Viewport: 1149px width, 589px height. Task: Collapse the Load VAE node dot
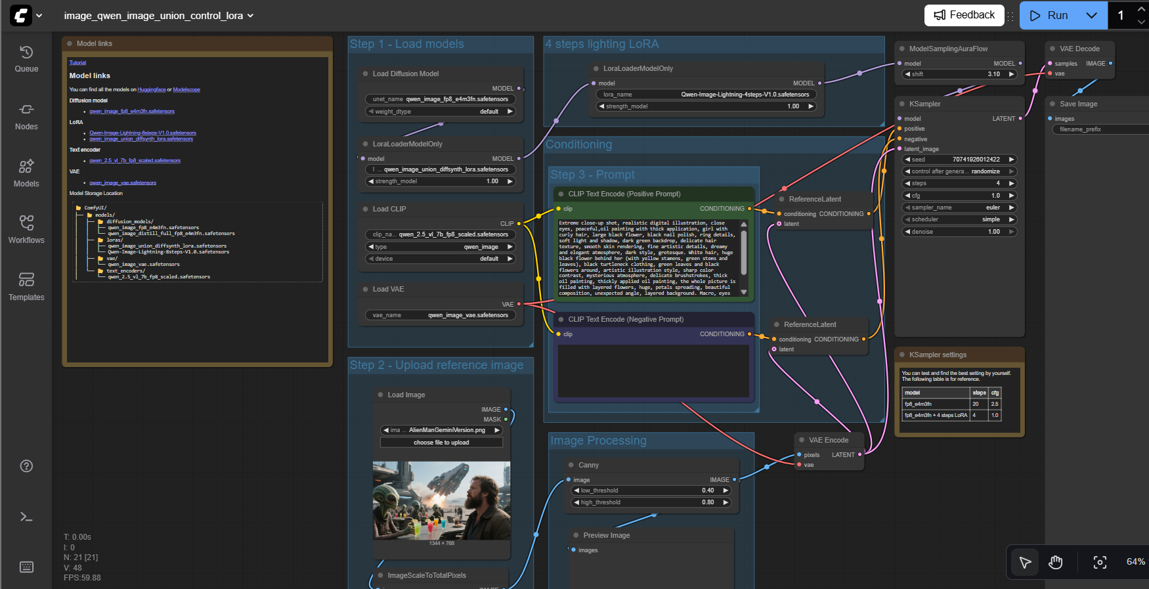pyautogui.click(x=365, y=289)
